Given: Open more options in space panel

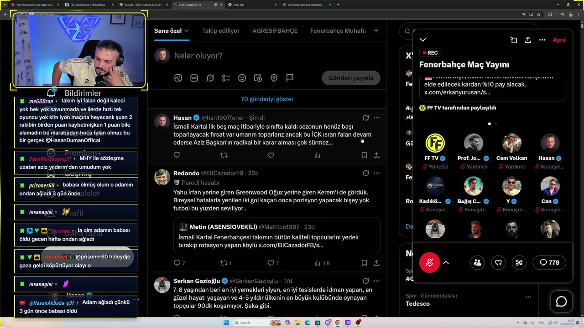Looking at the screenshot, I should click(x=542, y=40).
